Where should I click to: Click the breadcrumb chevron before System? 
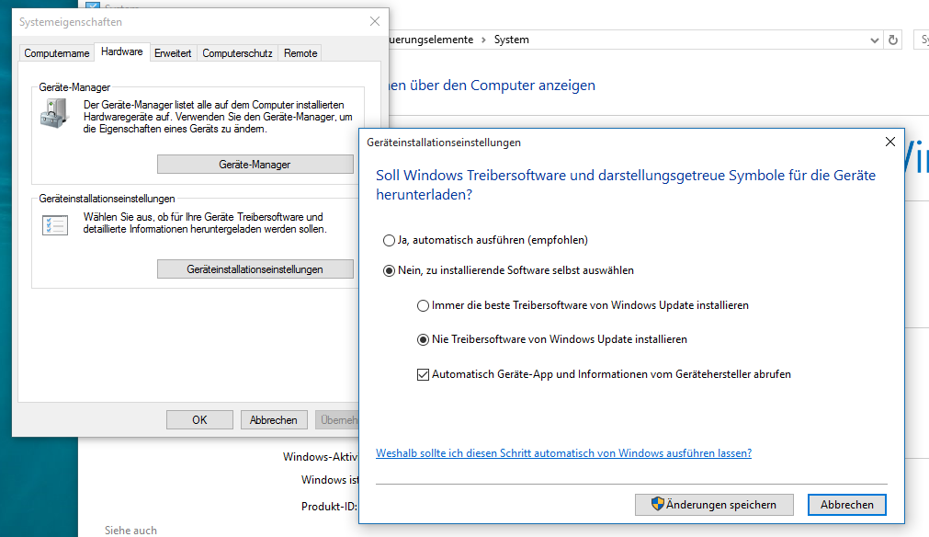483,40
